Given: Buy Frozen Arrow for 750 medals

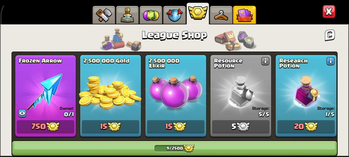Looking at the screenshot, I should click(45, 127).
